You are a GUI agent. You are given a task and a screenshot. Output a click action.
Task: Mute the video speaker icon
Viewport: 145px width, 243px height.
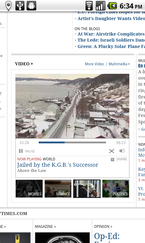click(122, 151)
